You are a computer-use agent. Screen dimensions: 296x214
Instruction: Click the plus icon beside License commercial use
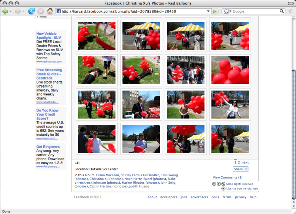coord(223,188)
